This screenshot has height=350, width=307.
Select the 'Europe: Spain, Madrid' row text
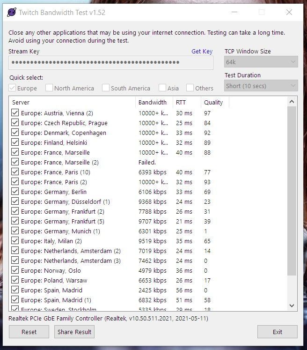(x=52, y=290)
